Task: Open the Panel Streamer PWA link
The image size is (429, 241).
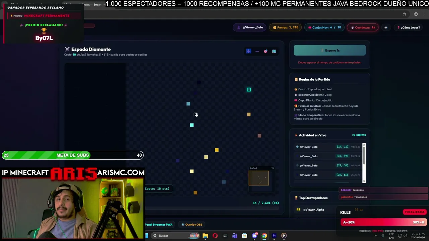Action: pyautogui.click(x=159, y=225)
